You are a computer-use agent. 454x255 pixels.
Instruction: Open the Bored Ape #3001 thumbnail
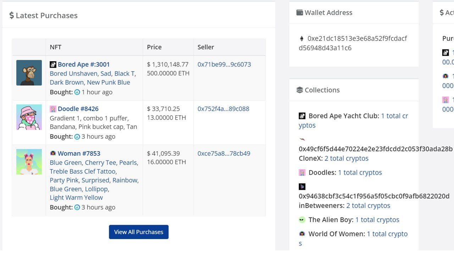pos(29,73)
